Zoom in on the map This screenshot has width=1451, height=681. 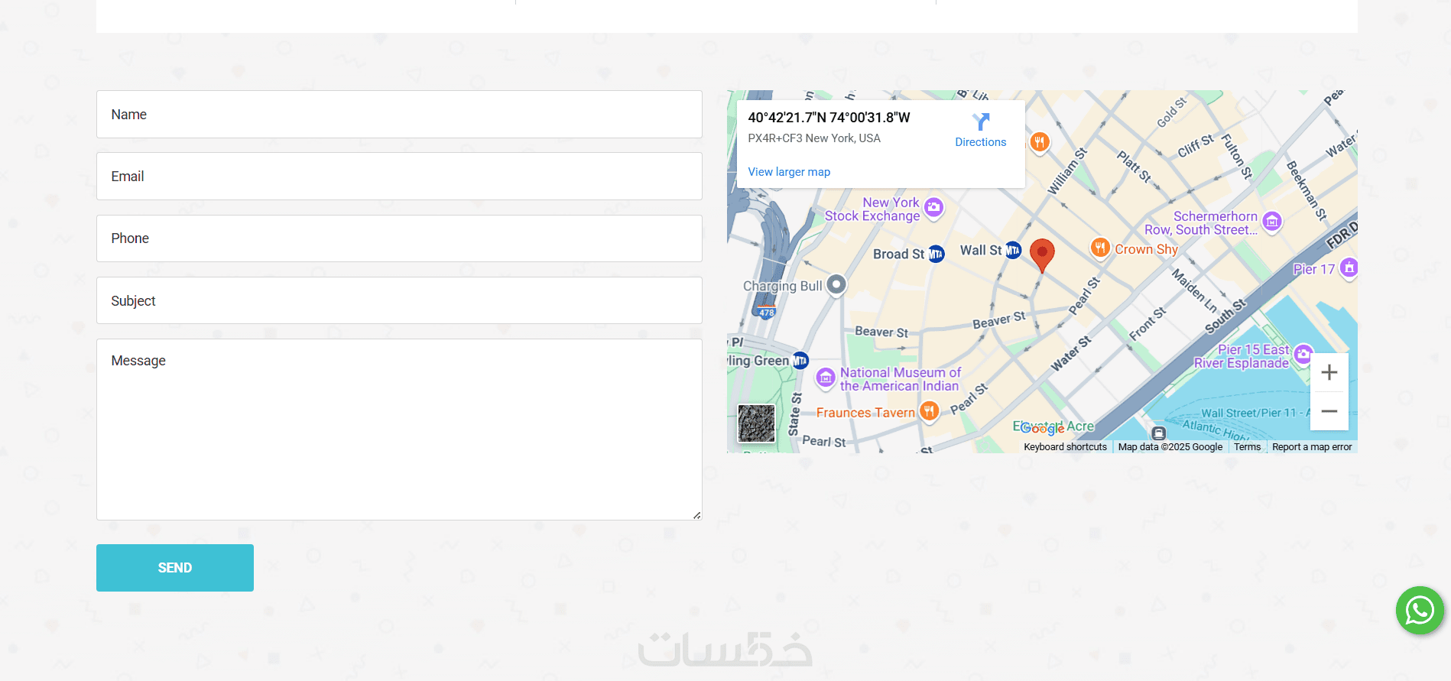[1329, 372]
